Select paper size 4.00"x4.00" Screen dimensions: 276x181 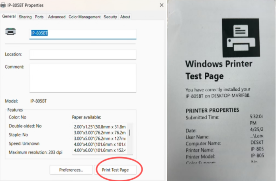pos(100,145)
